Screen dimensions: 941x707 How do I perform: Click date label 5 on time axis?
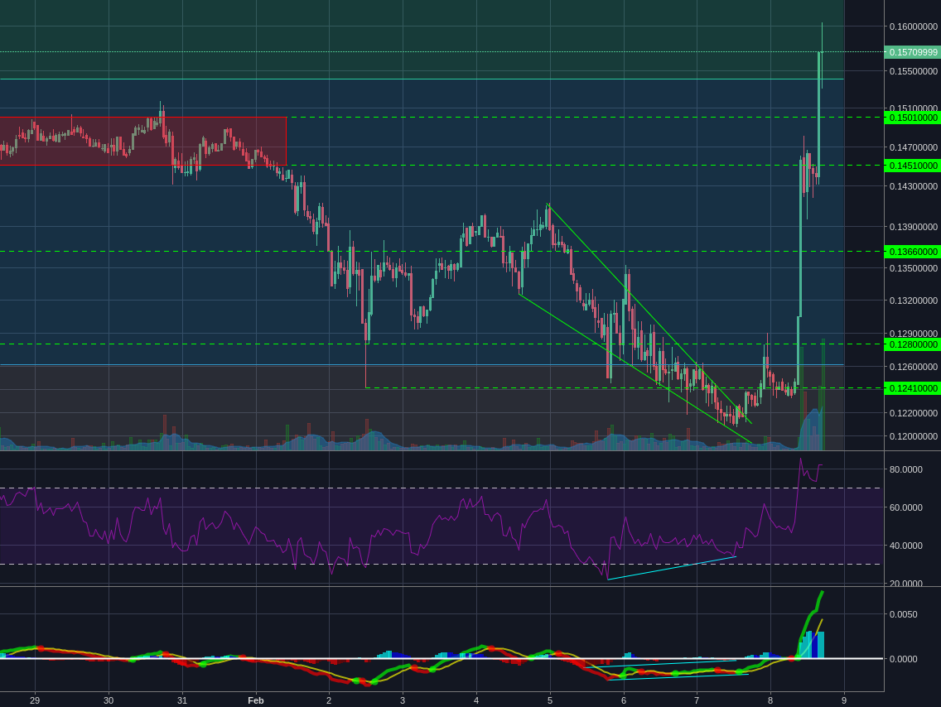550,700
